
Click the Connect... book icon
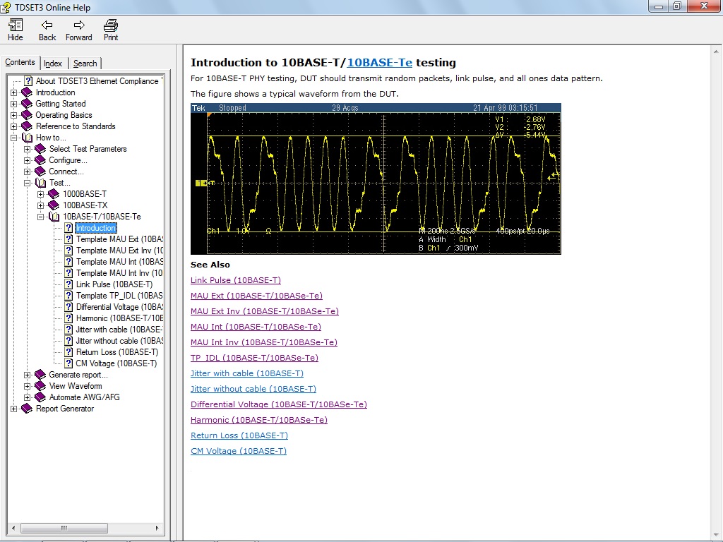(x=40, y=171)
